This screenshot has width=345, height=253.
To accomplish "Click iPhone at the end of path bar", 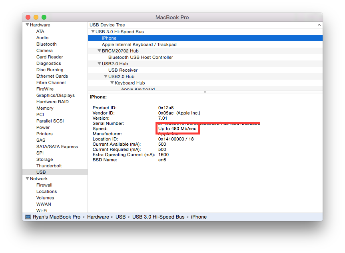I will click(x=199, y=217).
